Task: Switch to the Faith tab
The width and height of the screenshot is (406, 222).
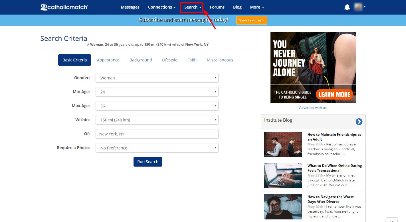Action: tap(192, 60)
